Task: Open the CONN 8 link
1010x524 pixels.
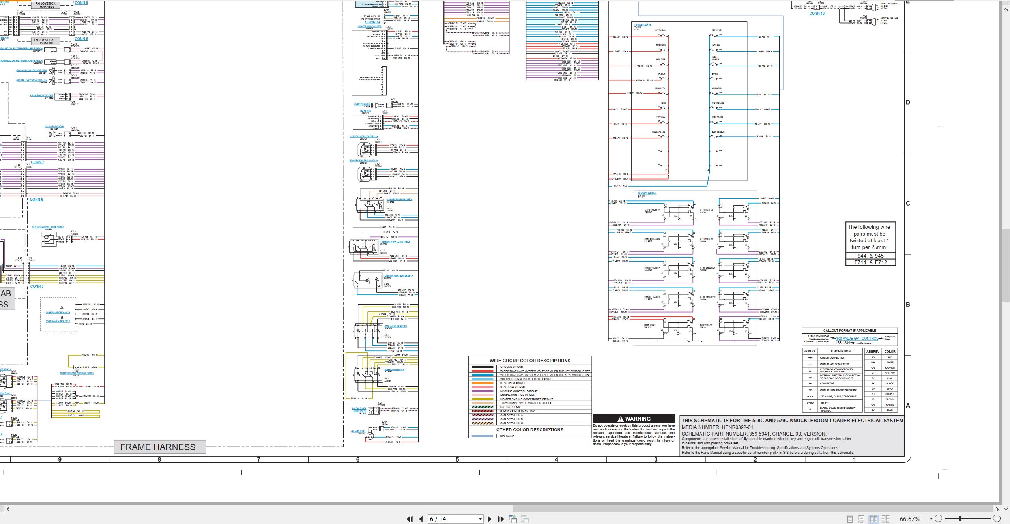Action: coord(81,39)
